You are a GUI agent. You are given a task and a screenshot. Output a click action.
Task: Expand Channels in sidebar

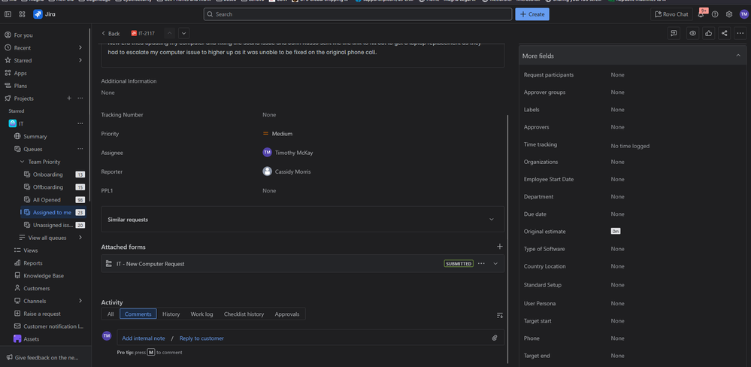coord(80,301)
